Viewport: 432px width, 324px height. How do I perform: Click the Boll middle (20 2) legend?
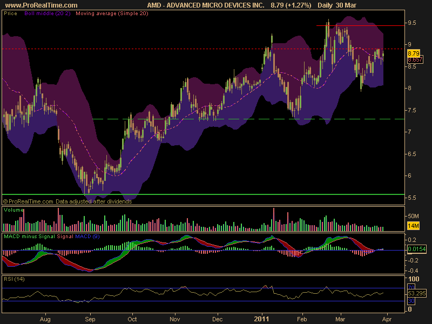click(48, 13)
